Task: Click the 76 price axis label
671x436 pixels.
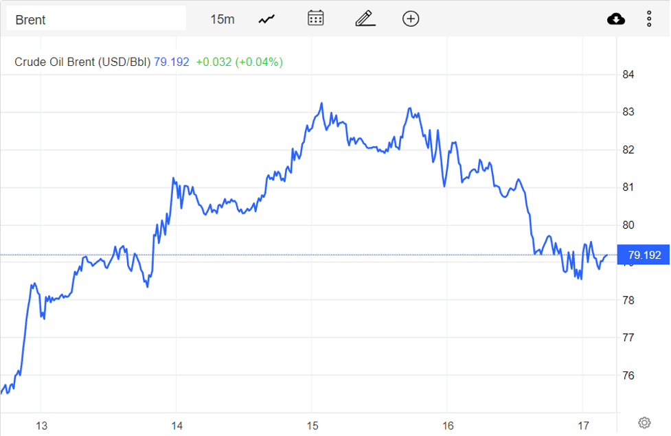Action: tap(628, 376)
